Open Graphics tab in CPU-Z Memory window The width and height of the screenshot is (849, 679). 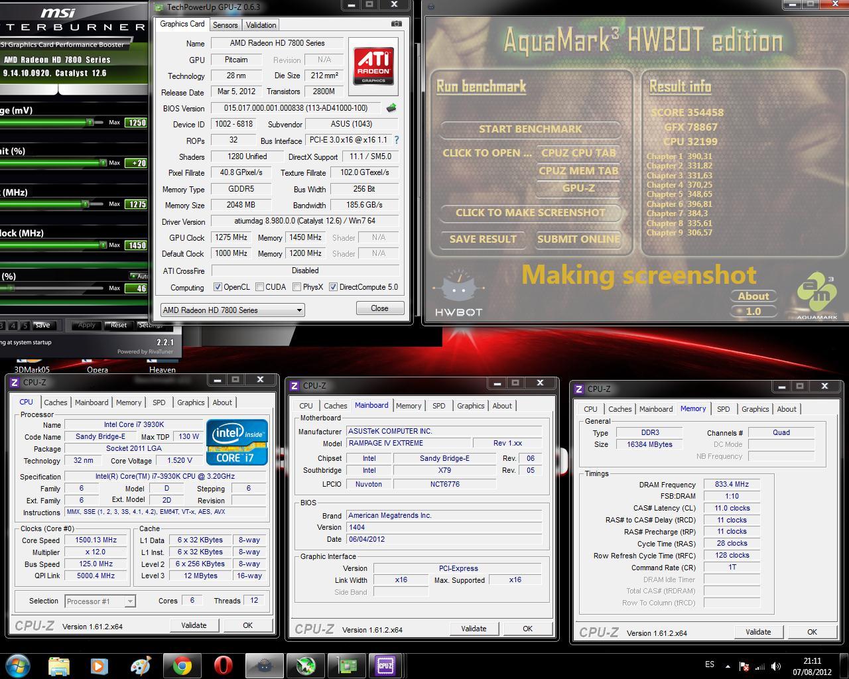[x=755, y=409]
